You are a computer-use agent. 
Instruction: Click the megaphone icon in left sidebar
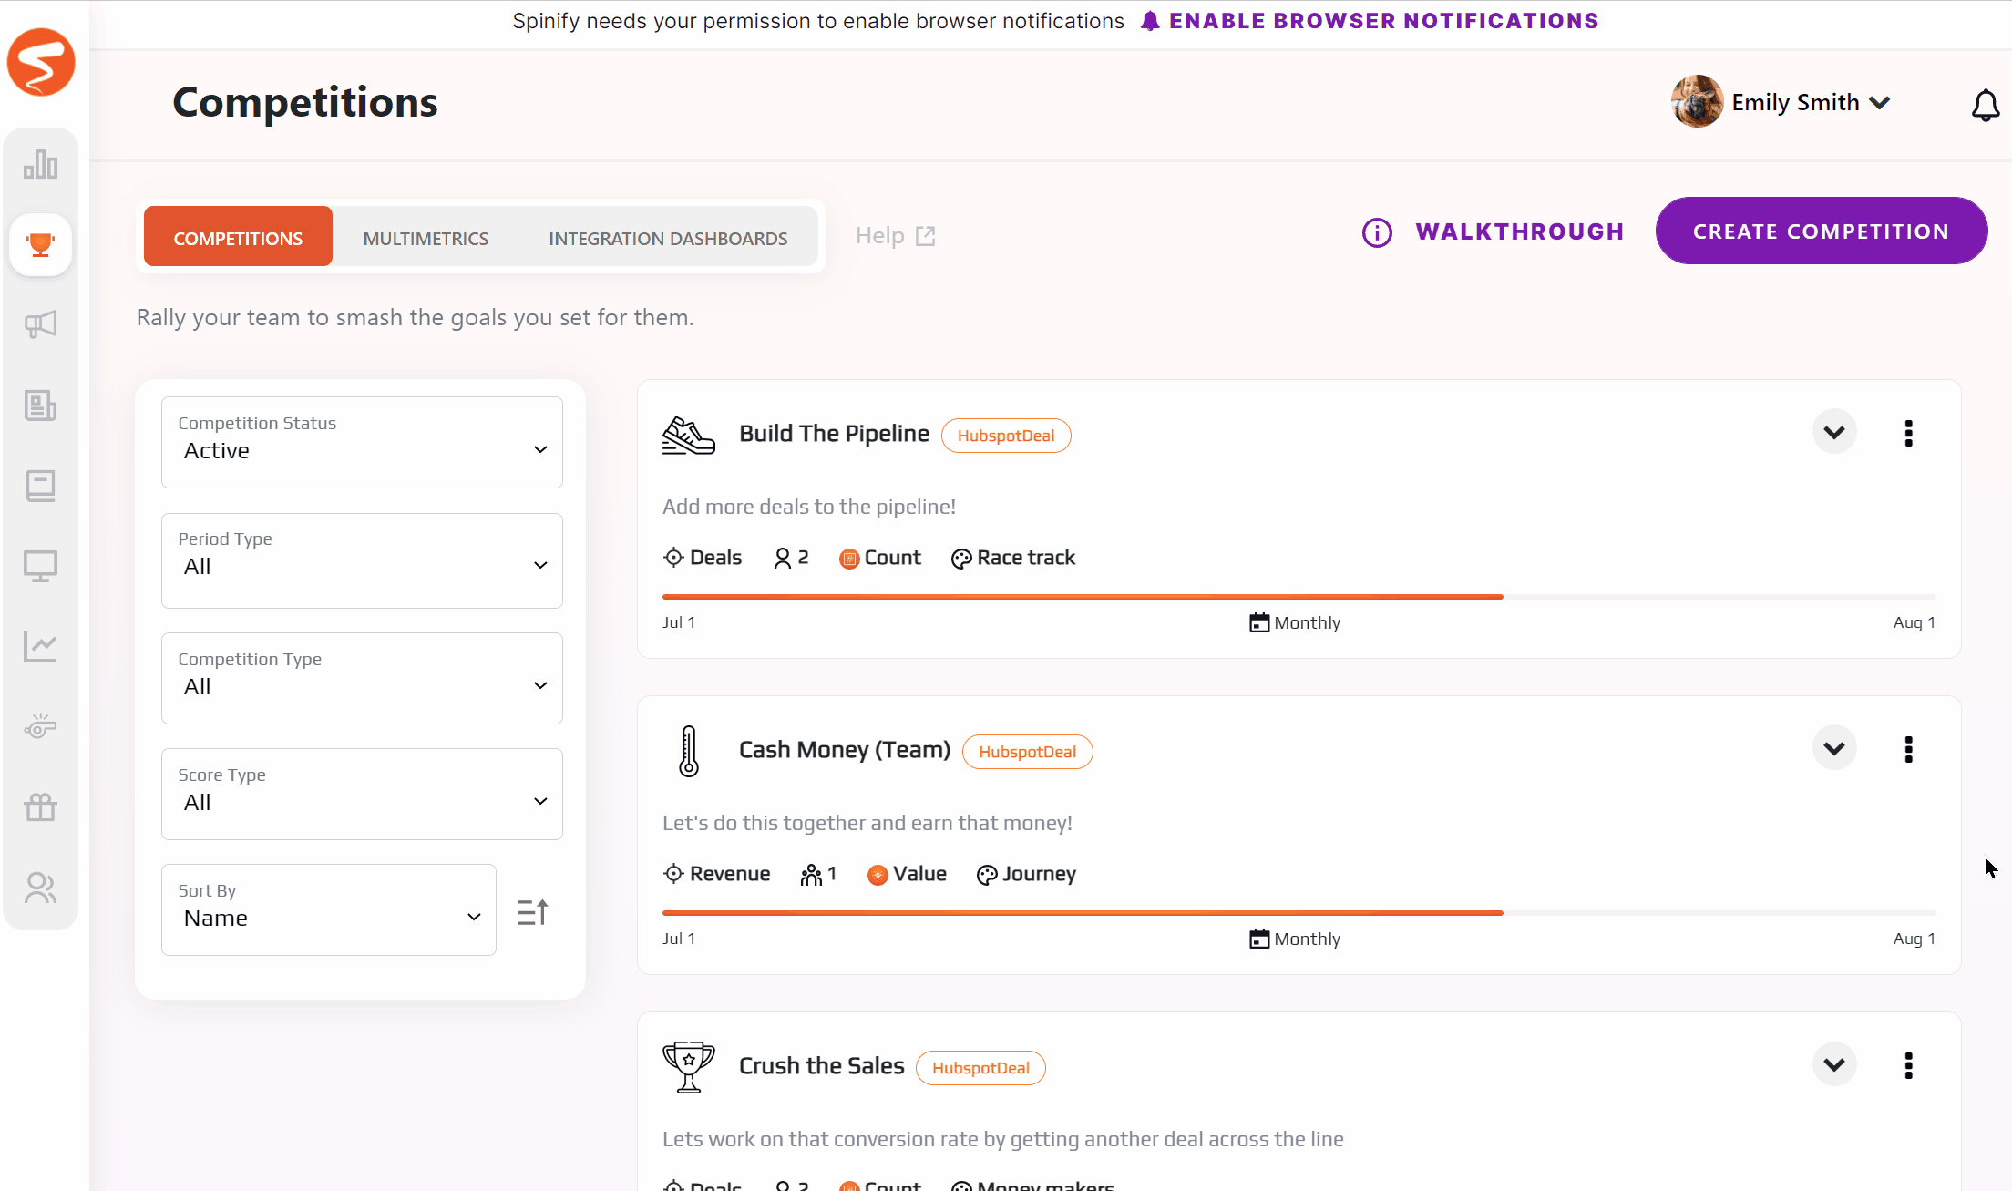tap(41, 324)
